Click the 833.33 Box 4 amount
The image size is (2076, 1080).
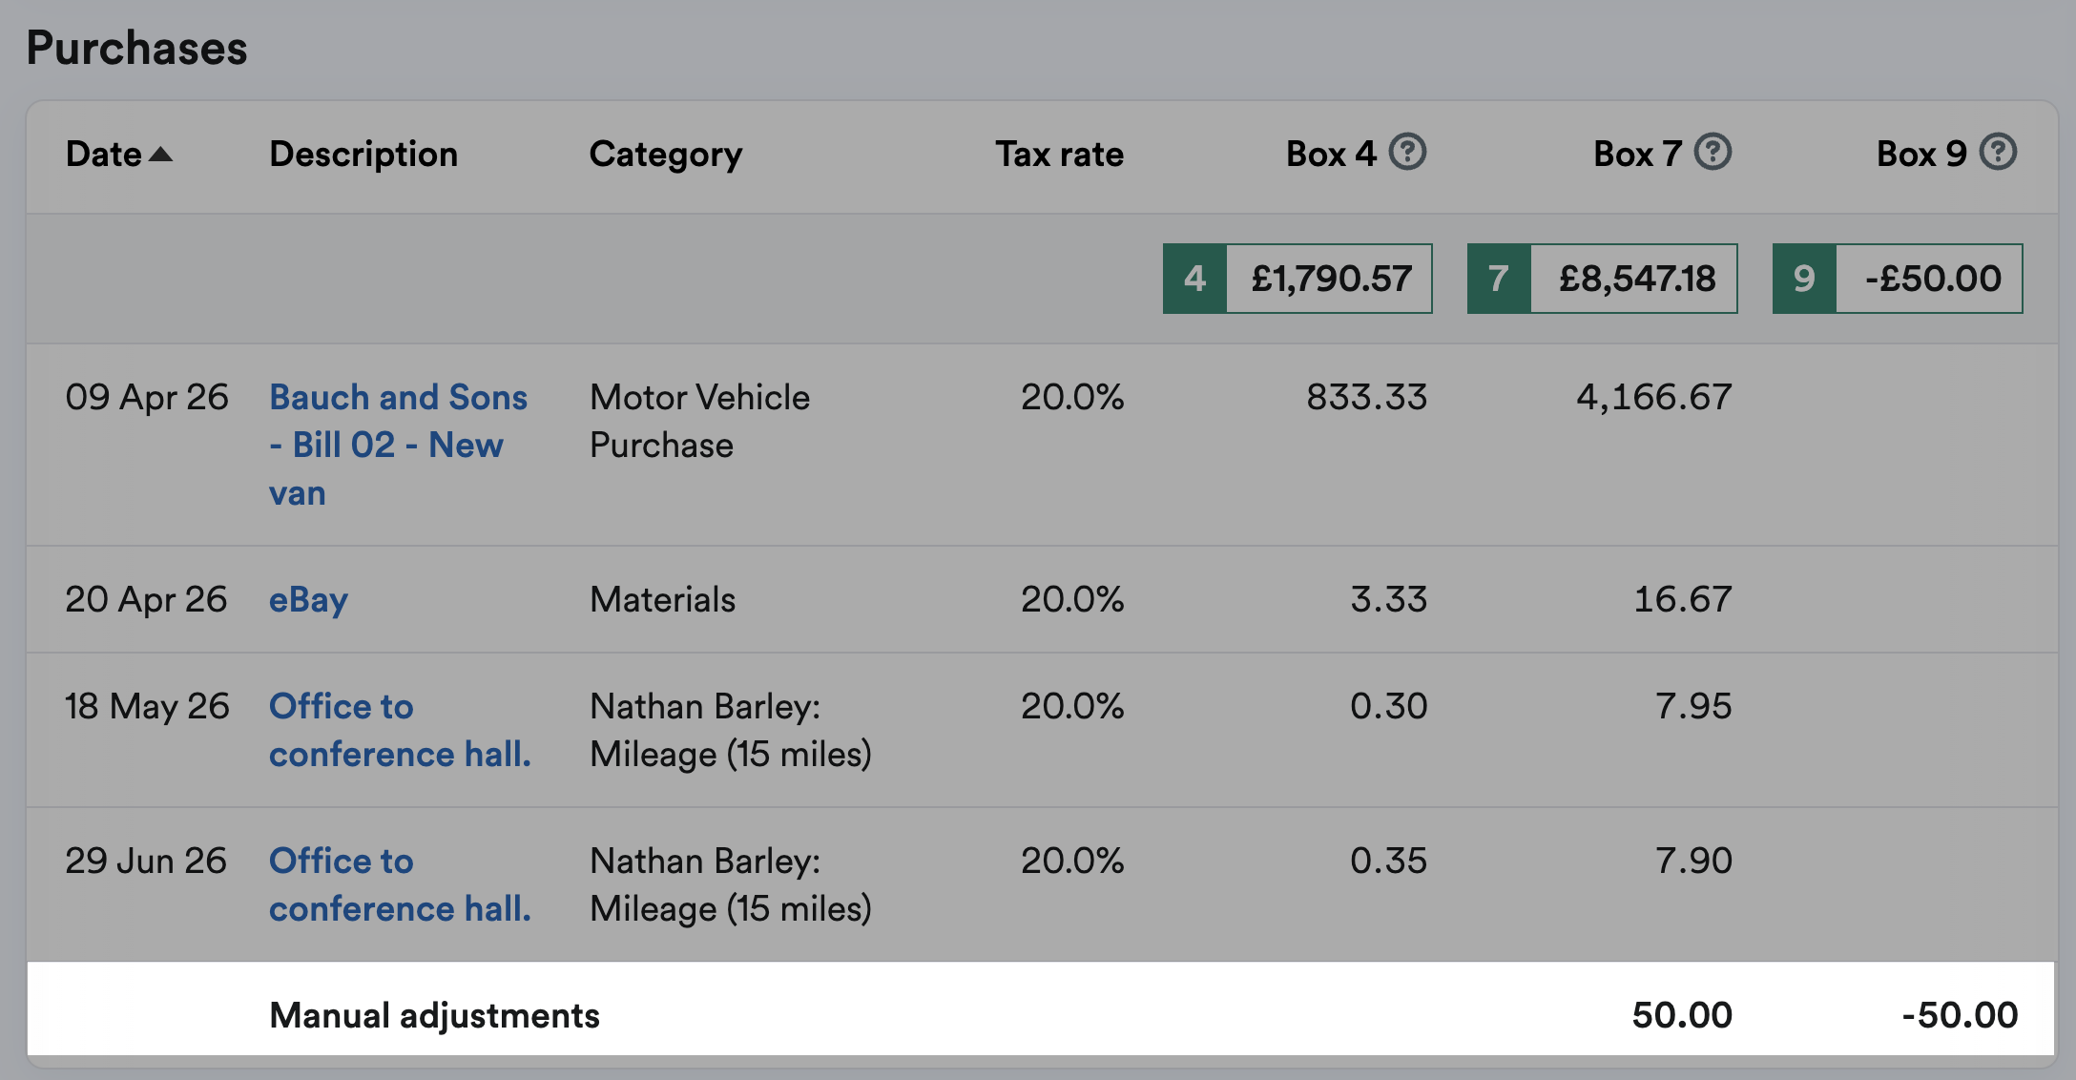(x=1366, y=397)
